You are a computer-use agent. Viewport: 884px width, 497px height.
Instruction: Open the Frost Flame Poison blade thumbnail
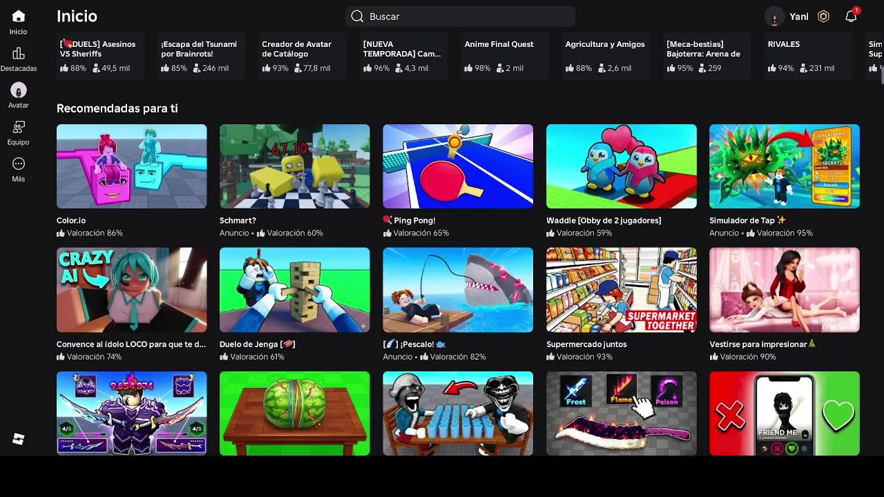click(x=622, y=413)
